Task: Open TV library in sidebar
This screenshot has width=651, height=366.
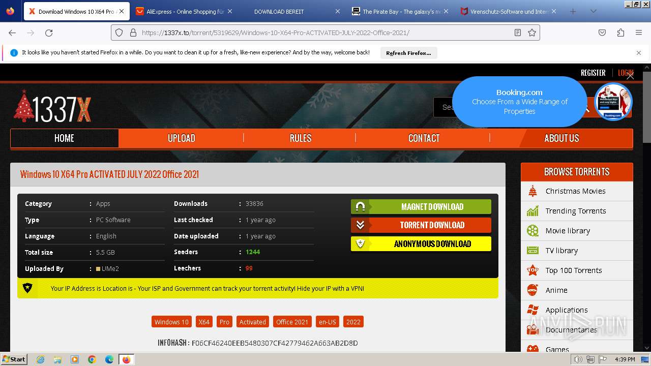Action: [577, 251]
